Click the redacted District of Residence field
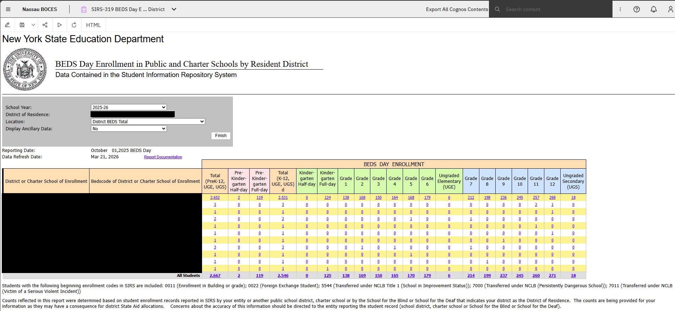 click(132, 114)
